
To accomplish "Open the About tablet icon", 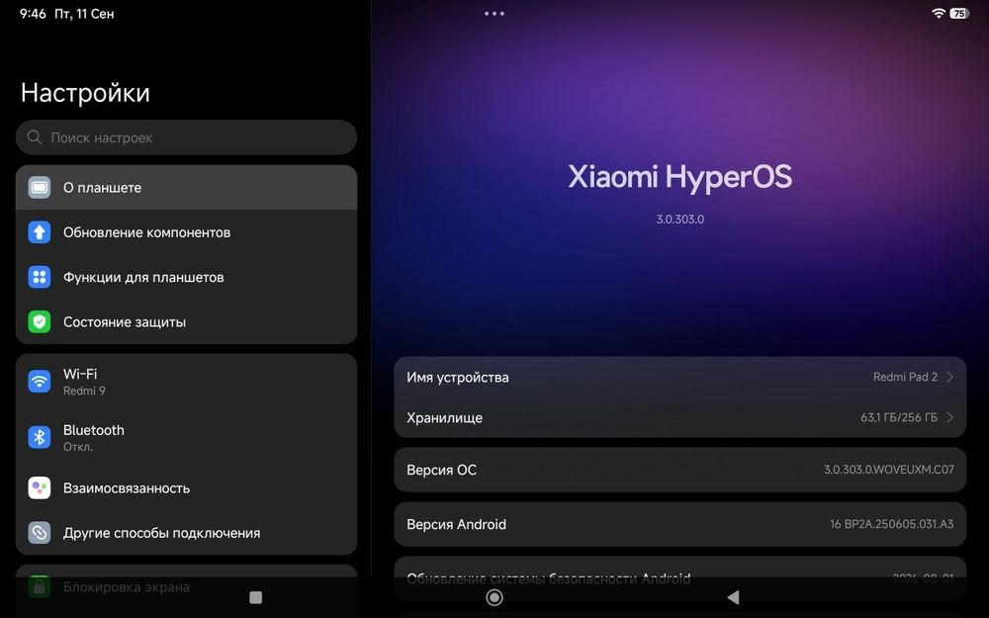I will pos(40,187).
